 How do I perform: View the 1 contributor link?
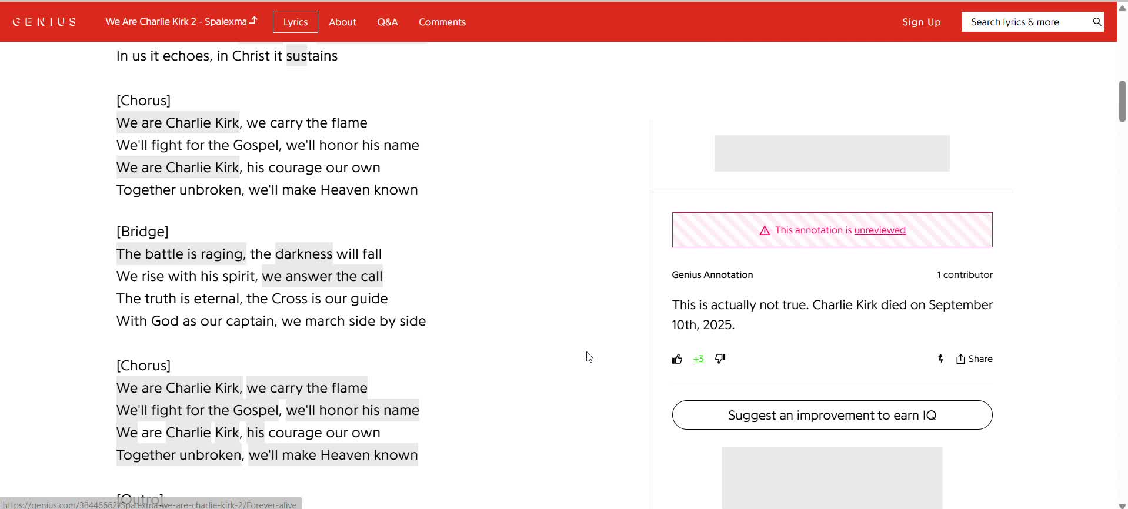point(965,274)
